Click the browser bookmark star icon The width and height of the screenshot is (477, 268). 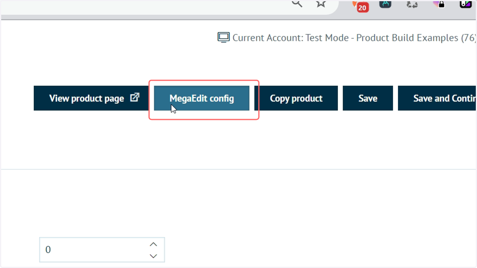(321, 4)
